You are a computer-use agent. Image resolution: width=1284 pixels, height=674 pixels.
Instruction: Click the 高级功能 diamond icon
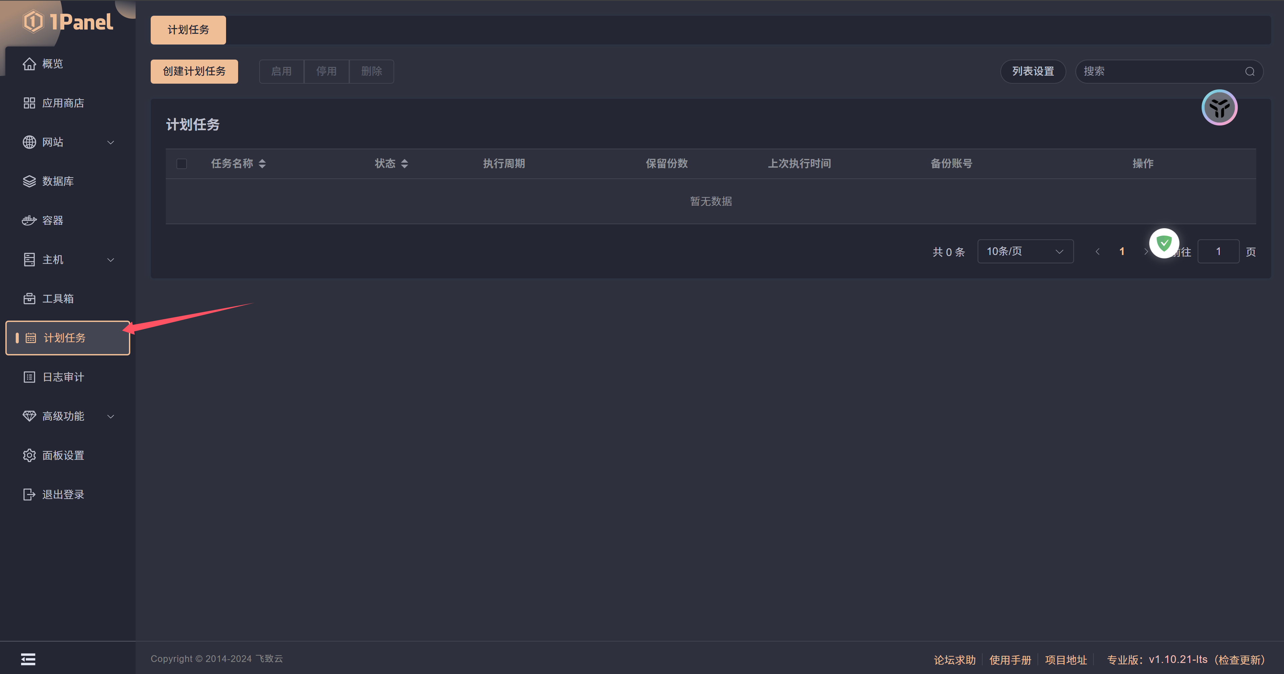coord(29,416)
